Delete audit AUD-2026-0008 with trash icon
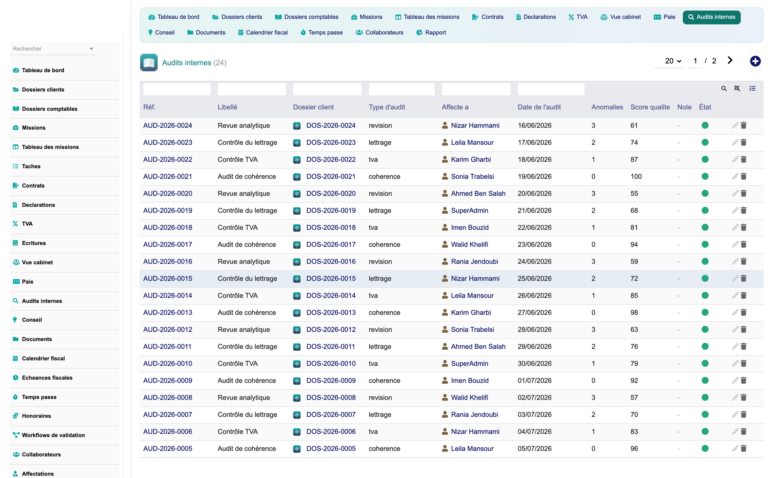 point(743,397)
